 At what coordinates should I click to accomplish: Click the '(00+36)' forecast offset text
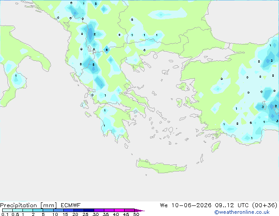pos(265,205)
